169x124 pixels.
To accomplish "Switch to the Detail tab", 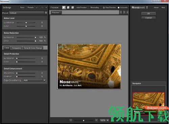I will pos(6,48).
